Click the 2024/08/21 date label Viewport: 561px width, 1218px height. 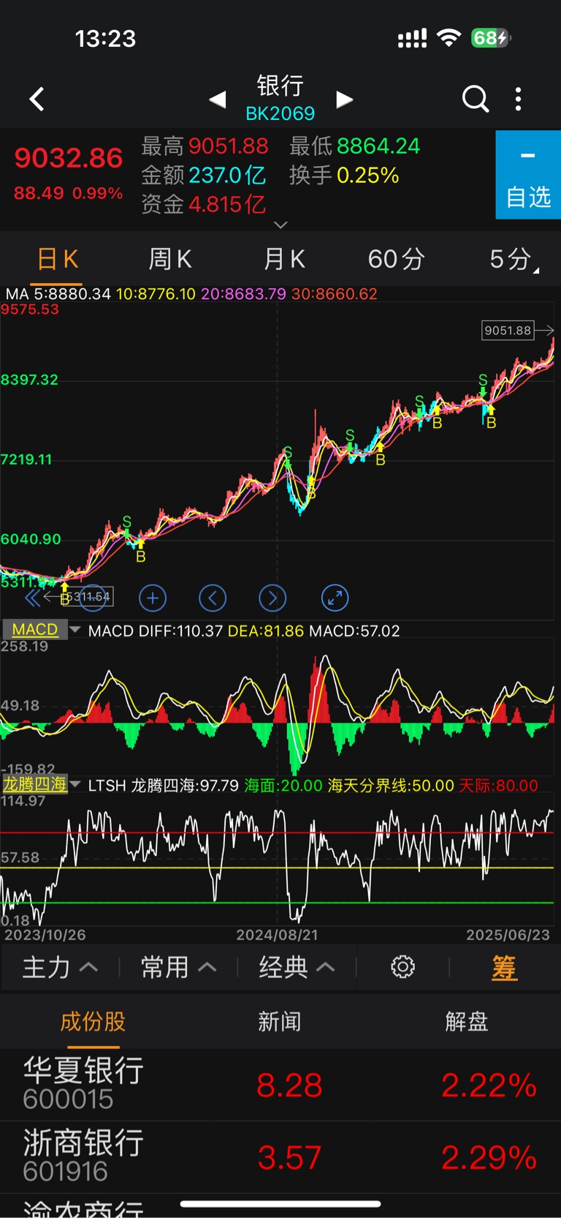(277, 935)
